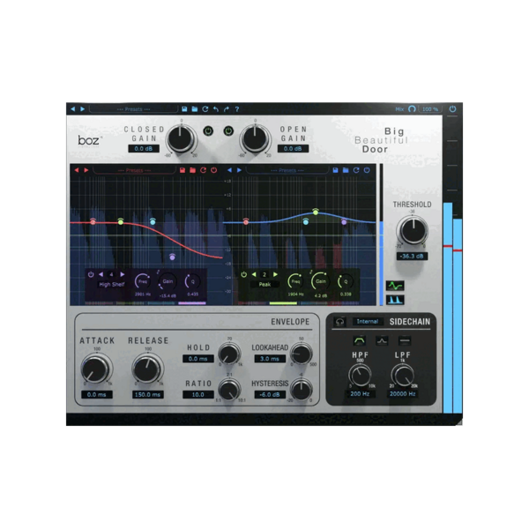The height and width of the screenshot is (529, 529).
Task: Toggle the red Closed EQ power icon
Action: (214, 170)
